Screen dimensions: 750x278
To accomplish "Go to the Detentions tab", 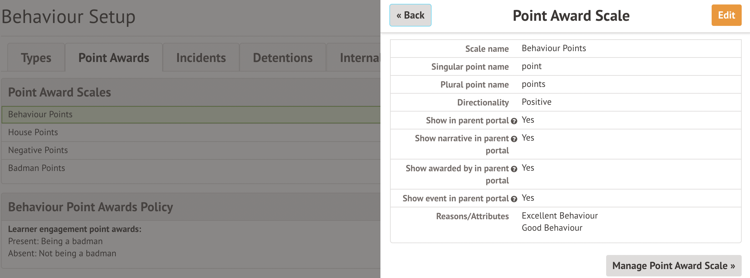I will click(283, 58).
